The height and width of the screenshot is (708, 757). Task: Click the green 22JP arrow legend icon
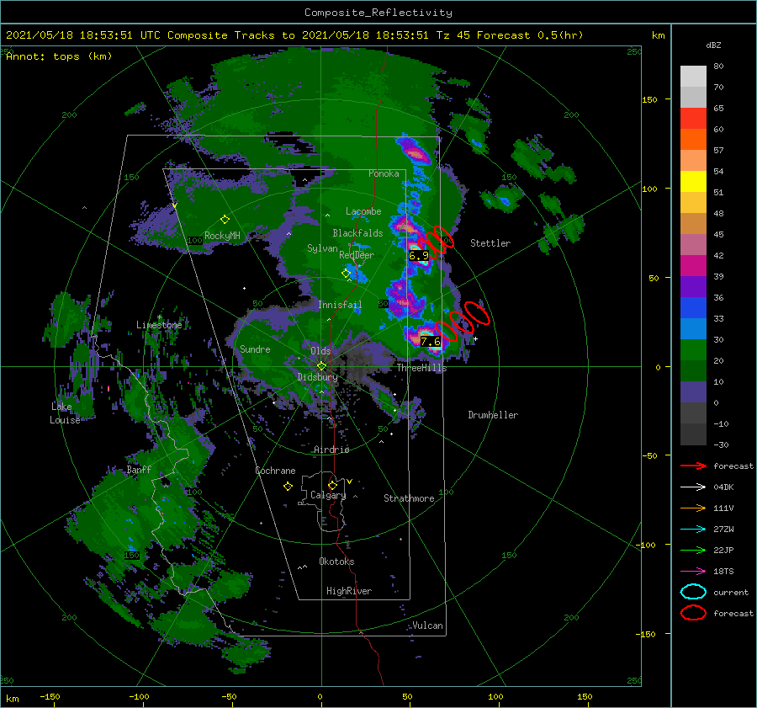[693, 550]
